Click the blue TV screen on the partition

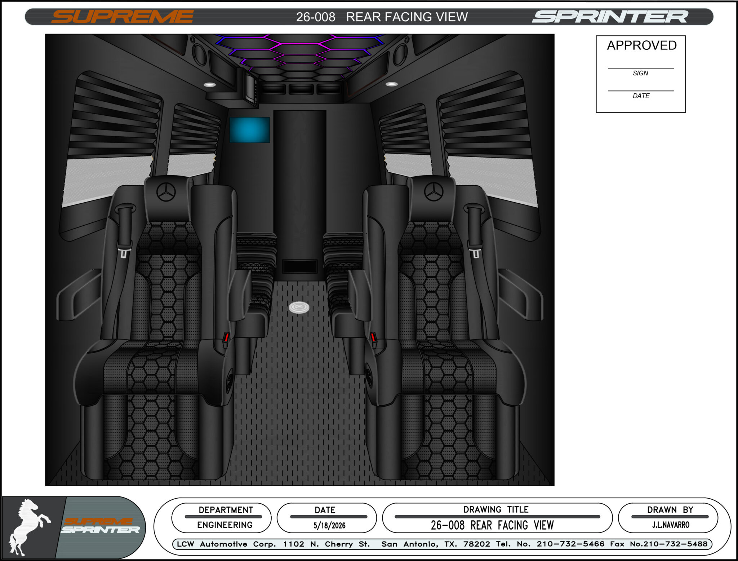(x=250, y=130)
